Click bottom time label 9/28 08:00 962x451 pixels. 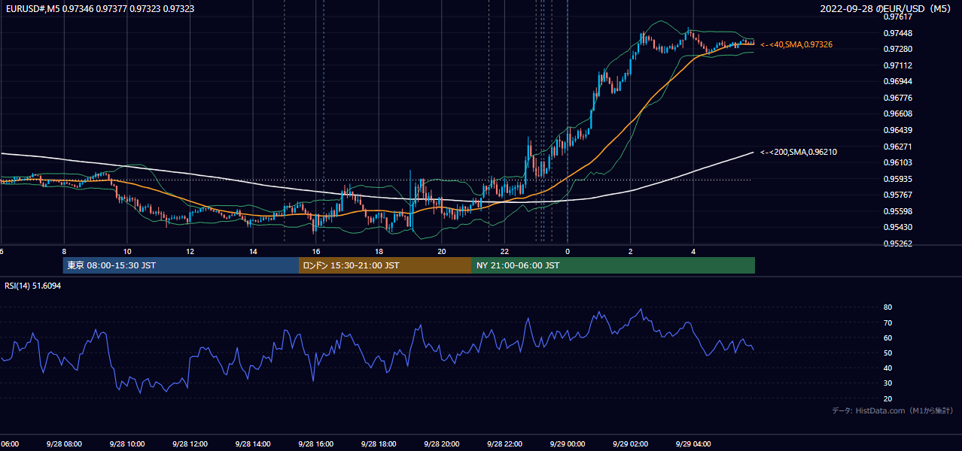point(64,444)
